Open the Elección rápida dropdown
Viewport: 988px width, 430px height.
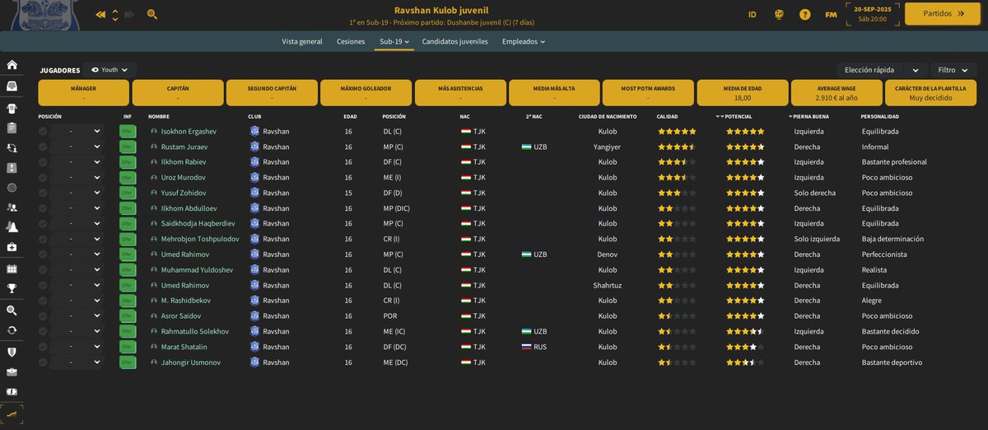[x=882, y=70]
